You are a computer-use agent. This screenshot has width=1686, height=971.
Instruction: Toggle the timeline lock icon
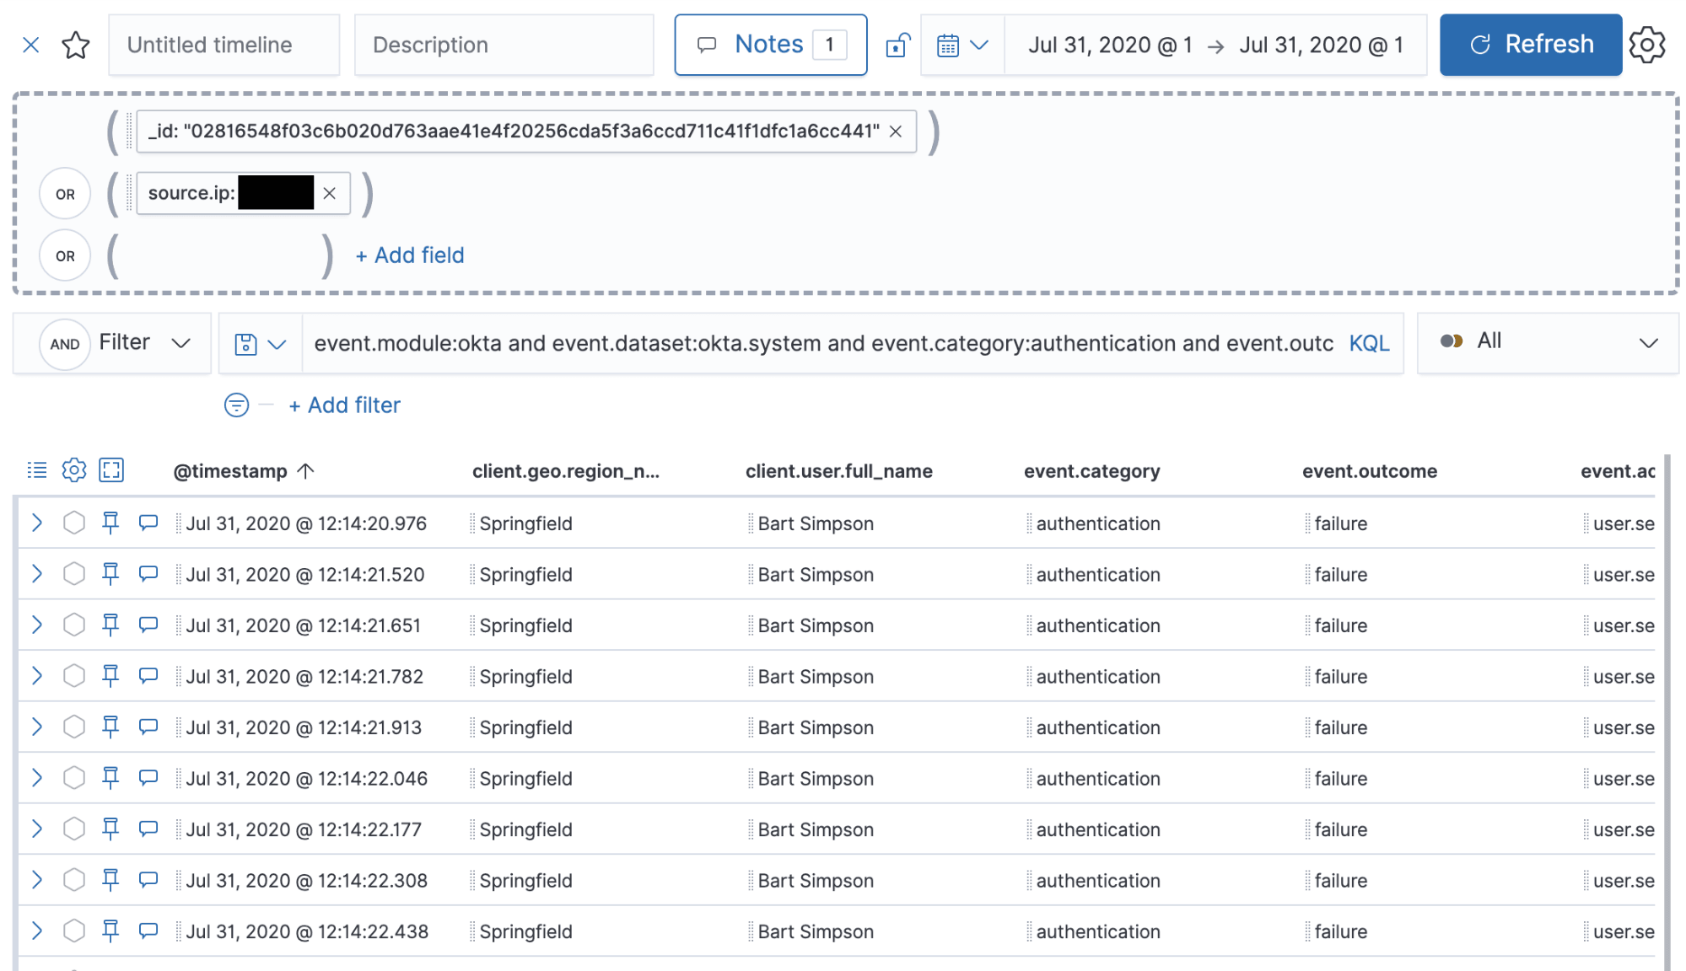(897, 45)
